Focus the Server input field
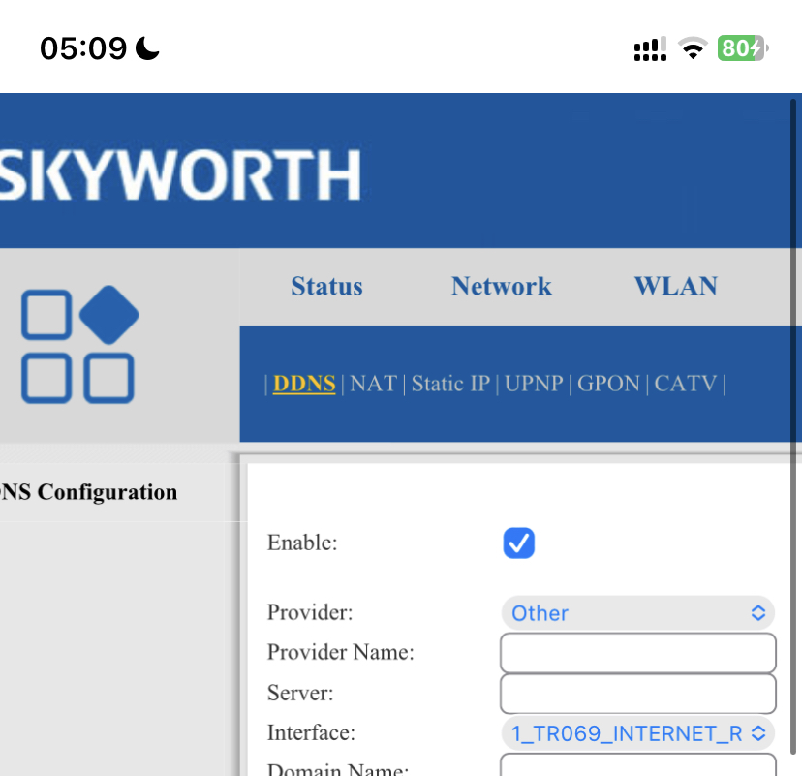Viewport: 802px width, 776px height. click(x=637, y=694)
